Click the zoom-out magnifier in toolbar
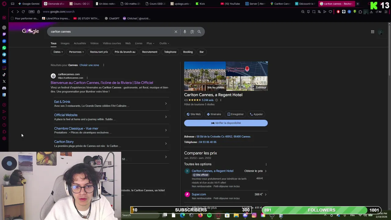 303,12
